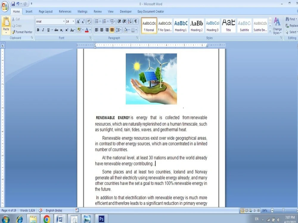Center the paragraph text
This screenshot has height=223, width=298.
(x=102, y=30)
